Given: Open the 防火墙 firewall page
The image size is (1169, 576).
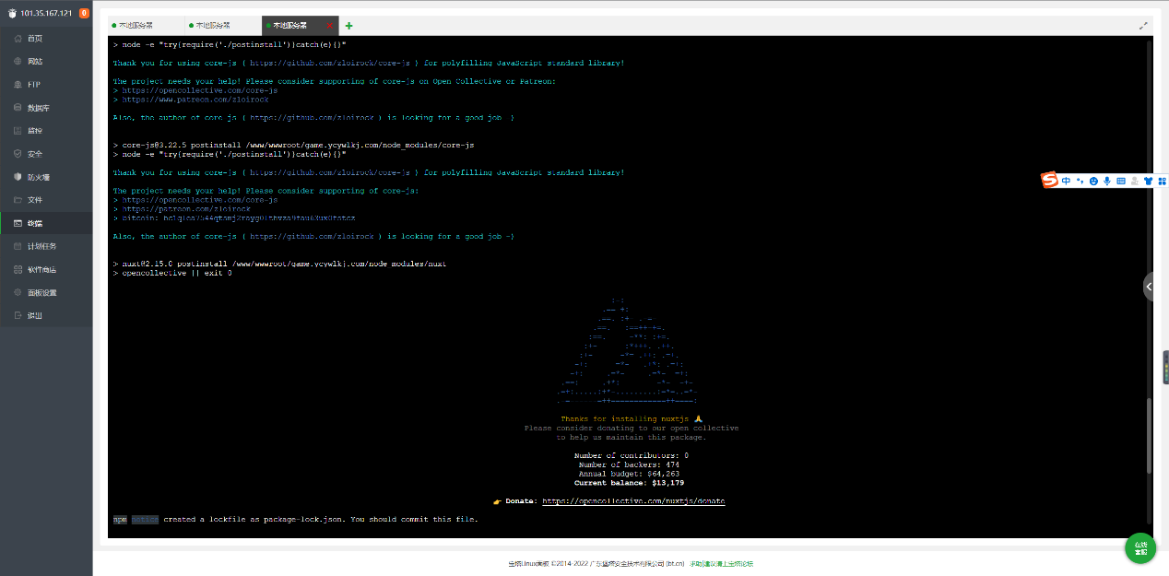Looking at the screenshot, I should pos(38,177).
